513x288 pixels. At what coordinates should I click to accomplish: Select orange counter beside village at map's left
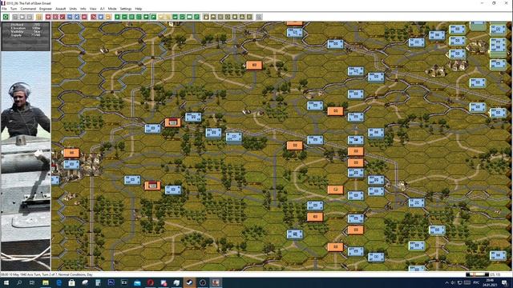click(71, 153)
